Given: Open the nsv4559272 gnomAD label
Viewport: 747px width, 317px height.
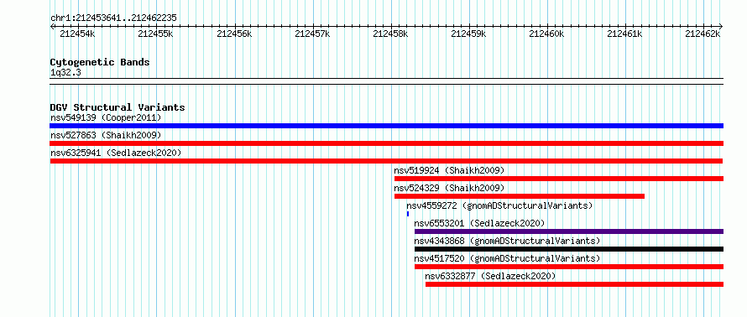Looking at the screenshot, I should [499, 205].
